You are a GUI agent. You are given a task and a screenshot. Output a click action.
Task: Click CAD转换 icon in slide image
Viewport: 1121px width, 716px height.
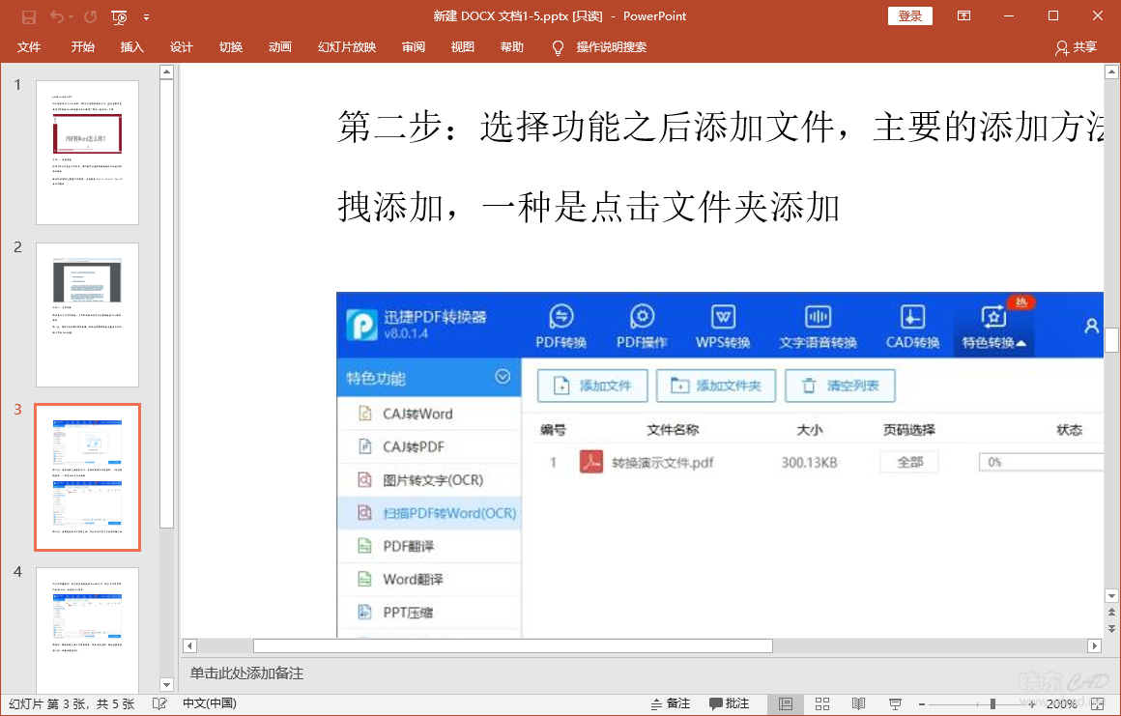pos(913,326)
